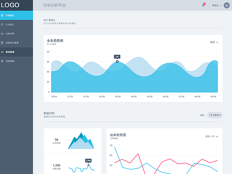Click the marked point on the 1,204 sparkline
This screenshot has height=174, width=232.
(x=88, y=165)
